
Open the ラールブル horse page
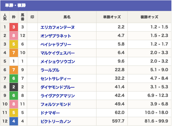50,70
